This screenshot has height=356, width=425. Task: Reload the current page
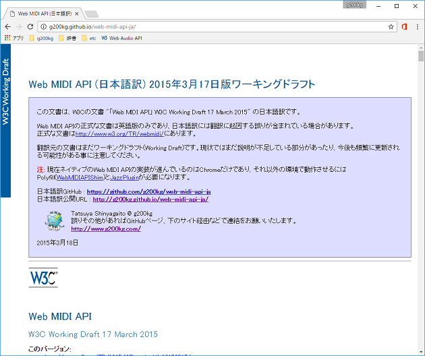point(30,26)
